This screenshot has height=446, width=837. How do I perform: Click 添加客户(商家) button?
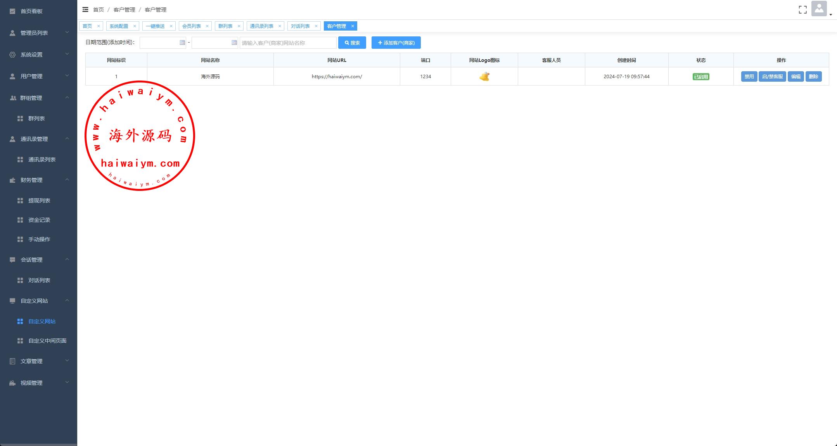pos(396,43)
